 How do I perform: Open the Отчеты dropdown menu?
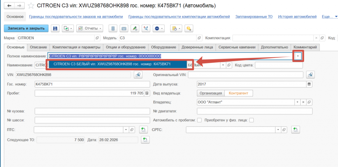(90, 28)
